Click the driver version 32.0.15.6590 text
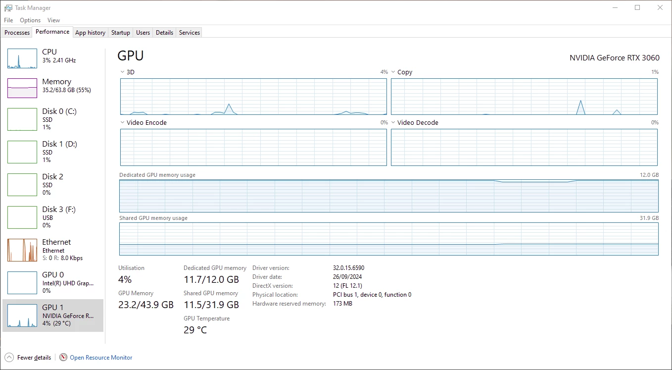The image size is (672, 370). coord(348,268)
